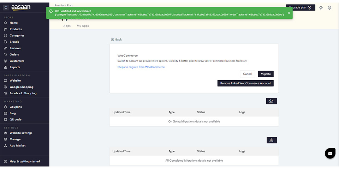Click the Products grid icon
339x169 pixels.
[x=6, y=29]
